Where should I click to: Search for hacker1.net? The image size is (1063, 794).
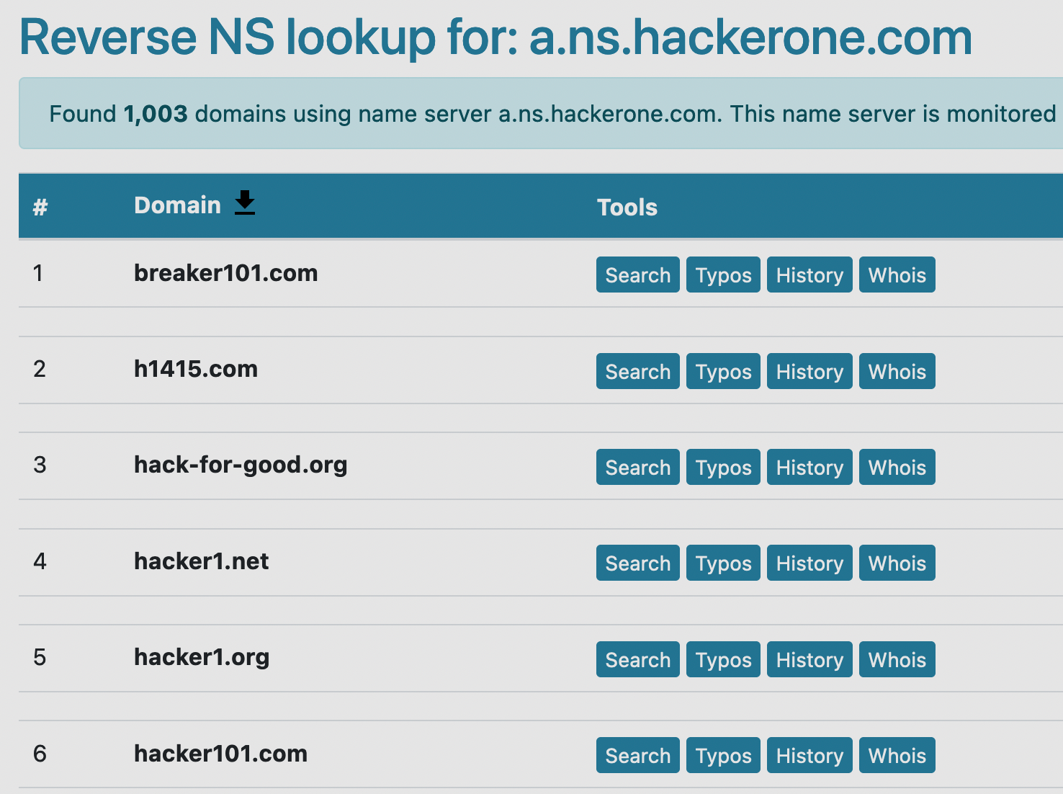coord(637,563)
